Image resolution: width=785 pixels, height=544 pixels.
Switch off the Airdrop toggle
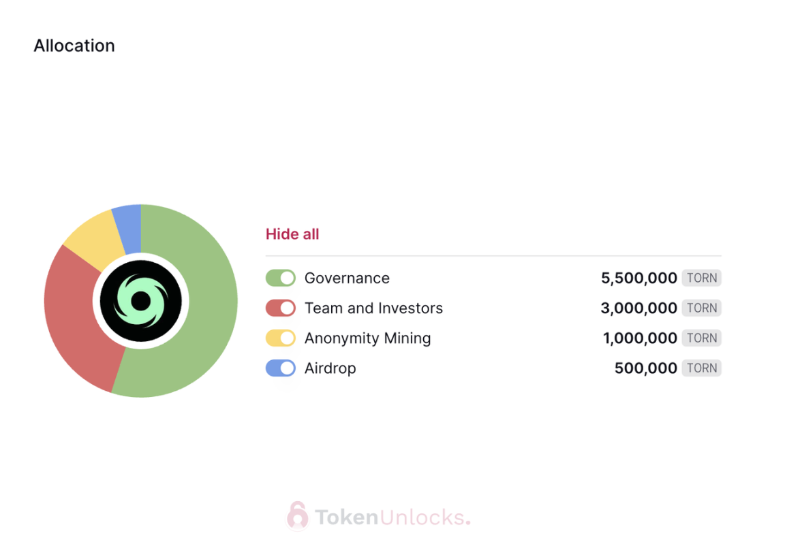click(x=280, y=368)
